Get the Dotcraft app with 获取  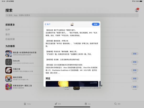pos(135,62)
